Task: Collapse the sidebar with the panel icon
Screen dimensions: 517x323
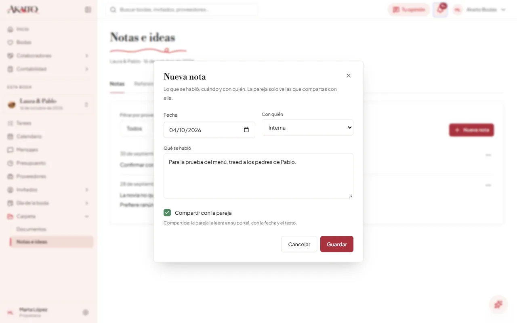Action: click(88, 10)
